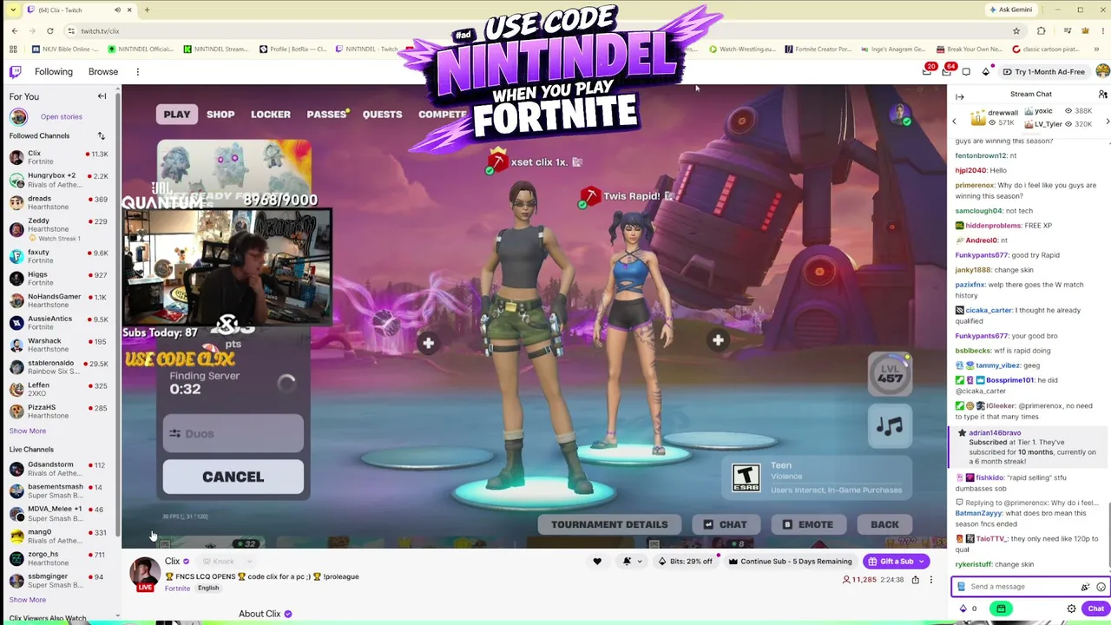Image resolution: width=1111 pixels, height=625 pixels.
Task: Open Chrome apps grid in bookmarks bar
Action: coord(14,49)
